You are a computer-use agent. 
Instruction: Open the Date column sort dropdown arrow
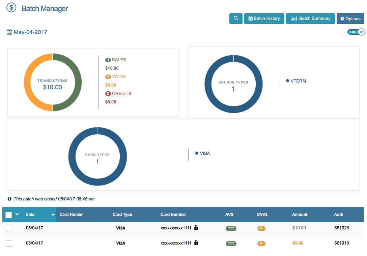(x=53, y=215)
